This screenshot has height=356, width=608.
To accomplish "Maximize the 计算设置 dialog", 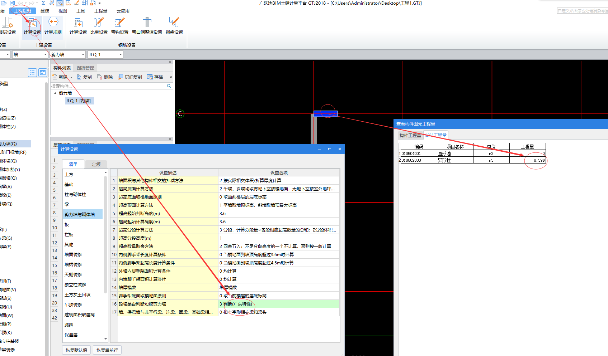I will click(329, 149).
